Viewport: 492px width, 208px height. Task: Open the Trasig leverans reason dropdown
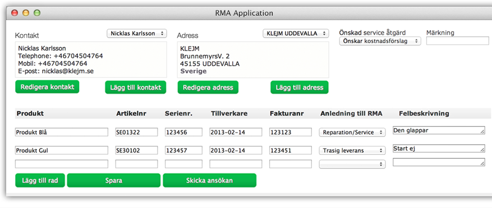352,150
